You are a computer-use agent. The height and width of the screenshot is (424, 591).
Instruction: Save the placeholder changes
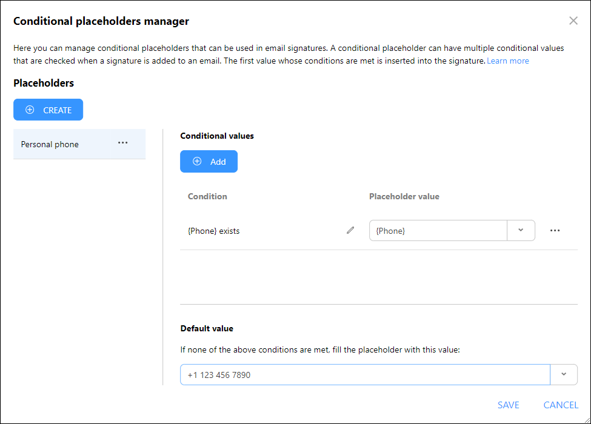pos(508,405)
